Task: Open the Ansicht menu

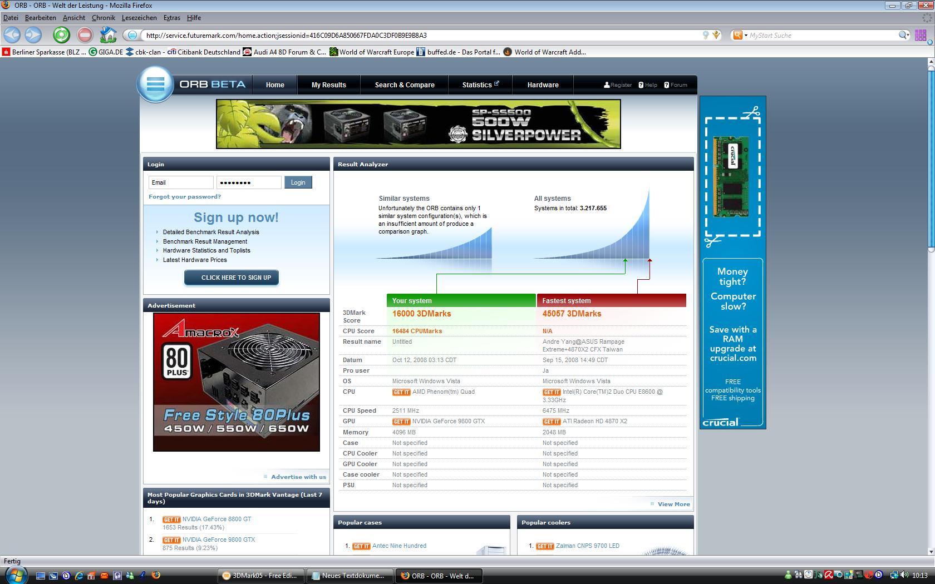Action: (x=74, y=18)
